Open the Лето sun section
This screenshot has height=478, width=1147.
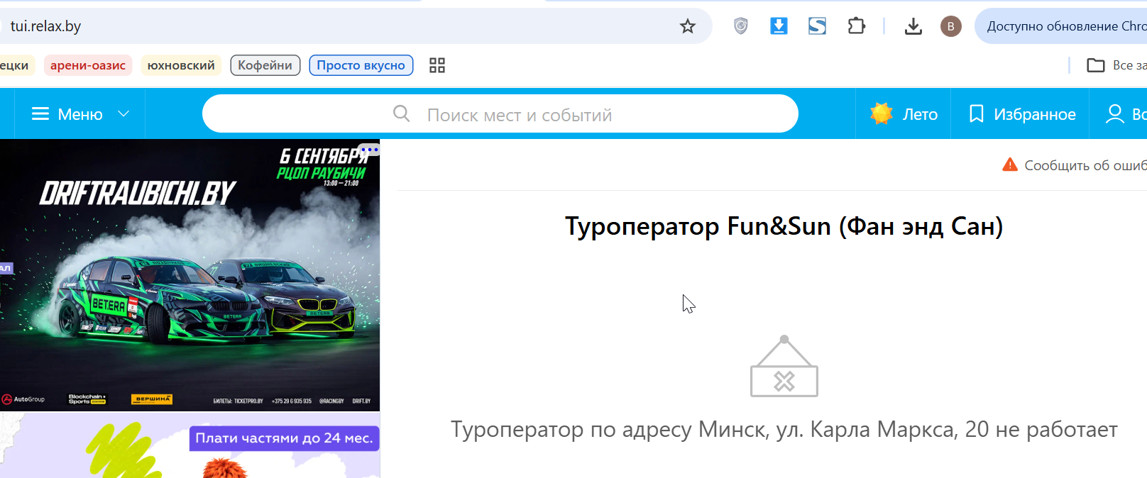(x=904, y=114)
